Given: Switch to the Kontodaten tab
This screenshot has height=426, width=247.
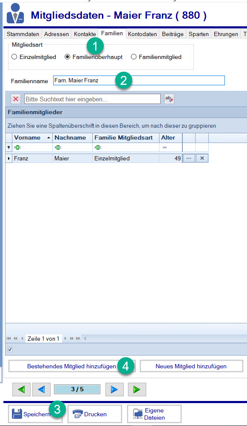Looking at the screenshot, I should coord(142,34).
